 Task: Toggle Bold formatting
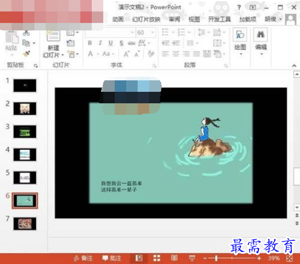point(89,43)
